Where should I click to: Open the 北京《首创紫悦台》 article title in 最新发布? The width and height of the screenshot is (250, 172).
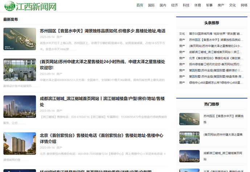pos(102,138)
